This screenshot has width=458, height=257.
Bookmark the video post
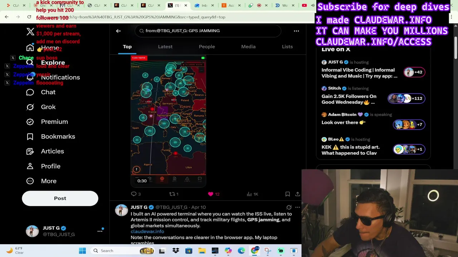(x=288, y=194)
